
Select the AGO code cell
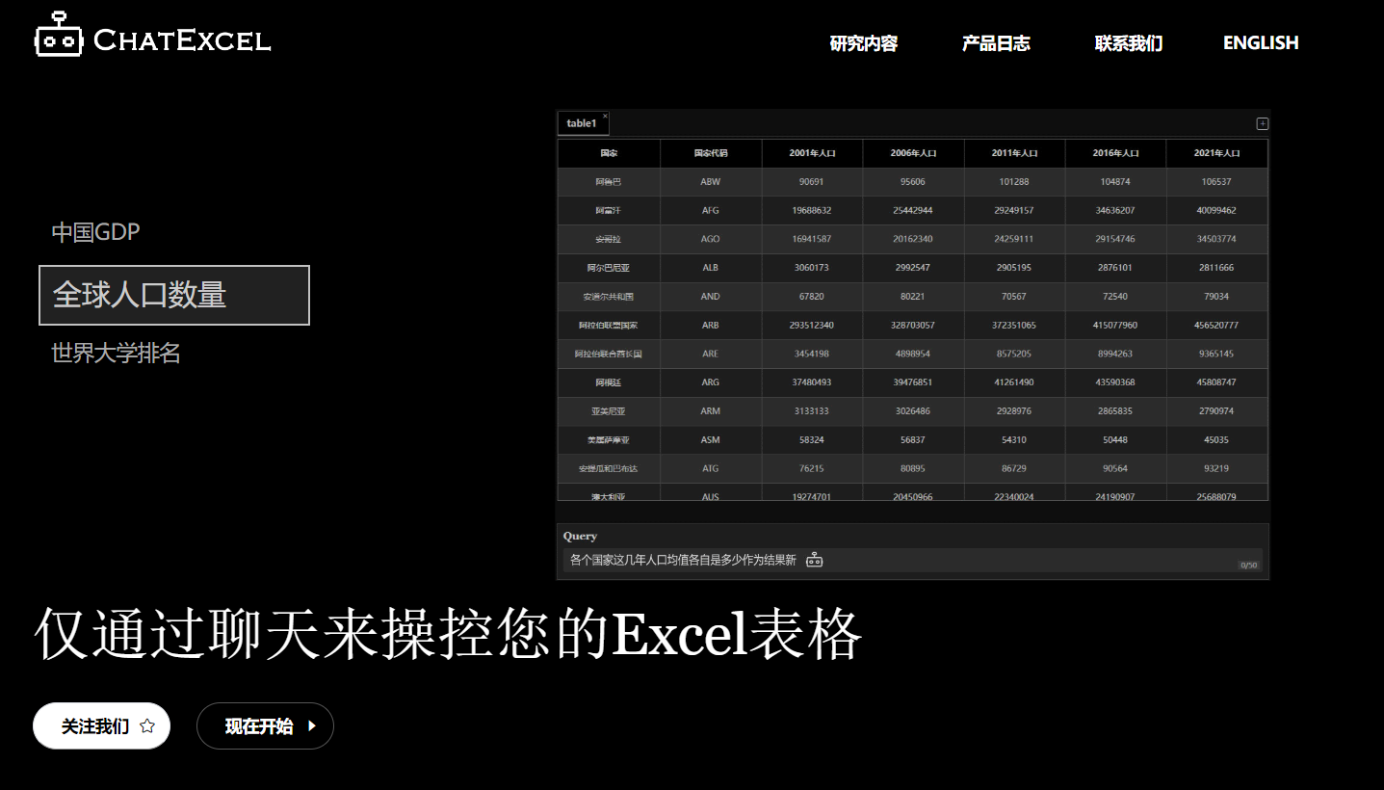click(711, 239)
